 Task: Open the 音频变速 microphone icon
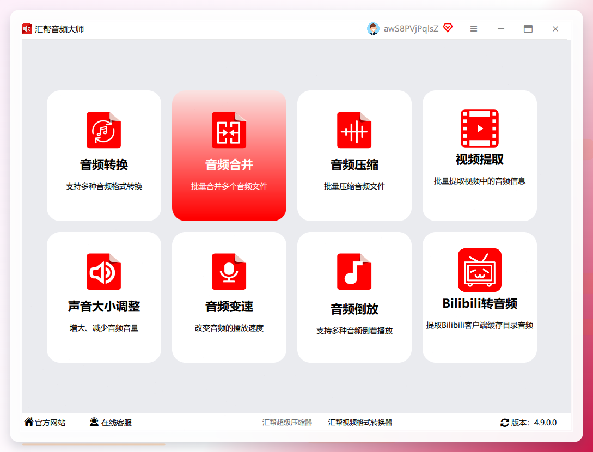click(x=229, y=272)
